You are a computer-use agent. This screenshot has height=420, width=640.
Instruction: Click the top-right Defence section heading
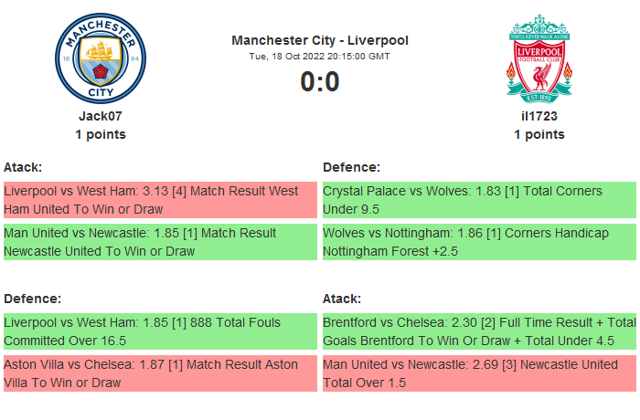coord(352,167)
